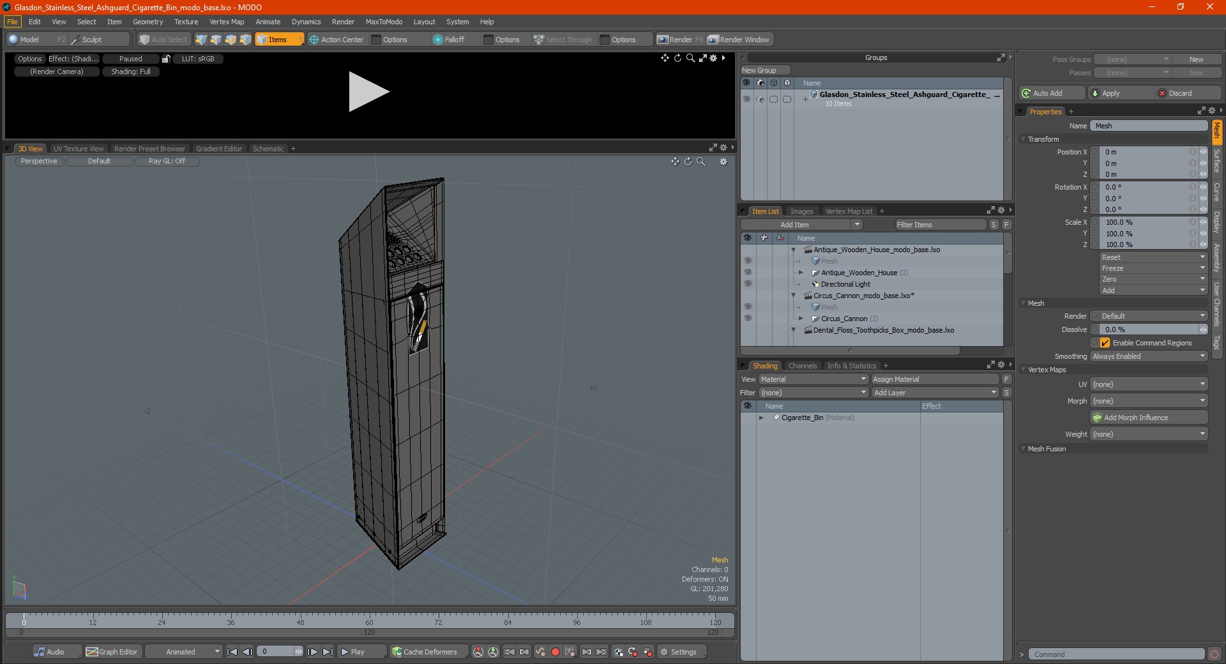This screenshot has height=664, width=1226.
Task: Open Texture menu
Action: click(x=186, y=22)
